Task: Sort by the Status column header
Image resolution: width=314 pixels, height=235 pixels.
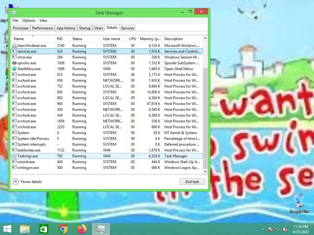Action: [x=86, y=39]
